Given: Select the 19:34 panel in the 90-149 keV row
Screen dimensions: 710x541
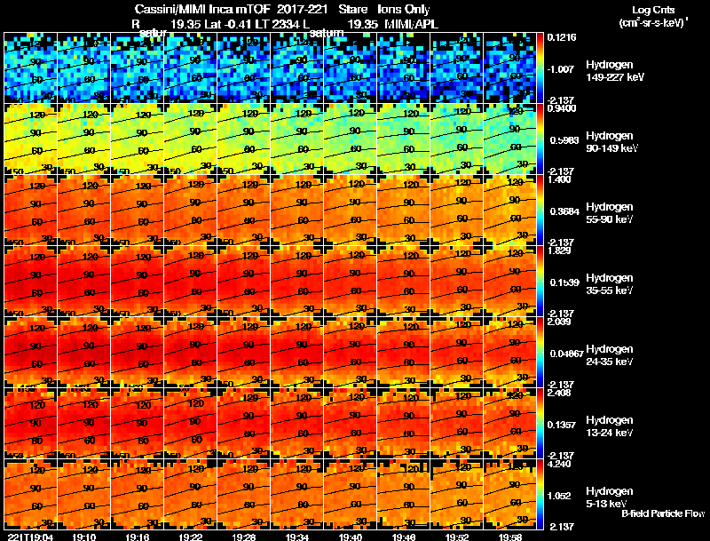Looking at the screenshot, I should coord(297,139).
